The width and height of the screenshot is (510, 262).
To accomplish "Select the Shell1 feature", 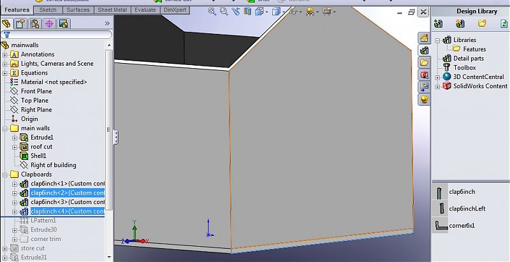I will (x=38, y=156).
